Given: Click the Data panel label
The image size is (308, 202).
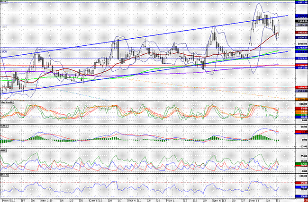Looking at the screenshot, I should point(4,1).
